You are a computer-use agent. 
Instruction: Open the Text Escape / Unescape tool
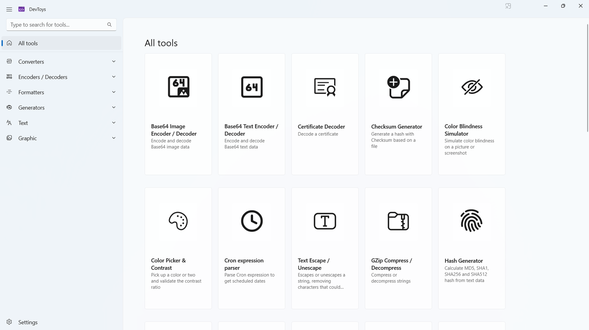point(324,248)
